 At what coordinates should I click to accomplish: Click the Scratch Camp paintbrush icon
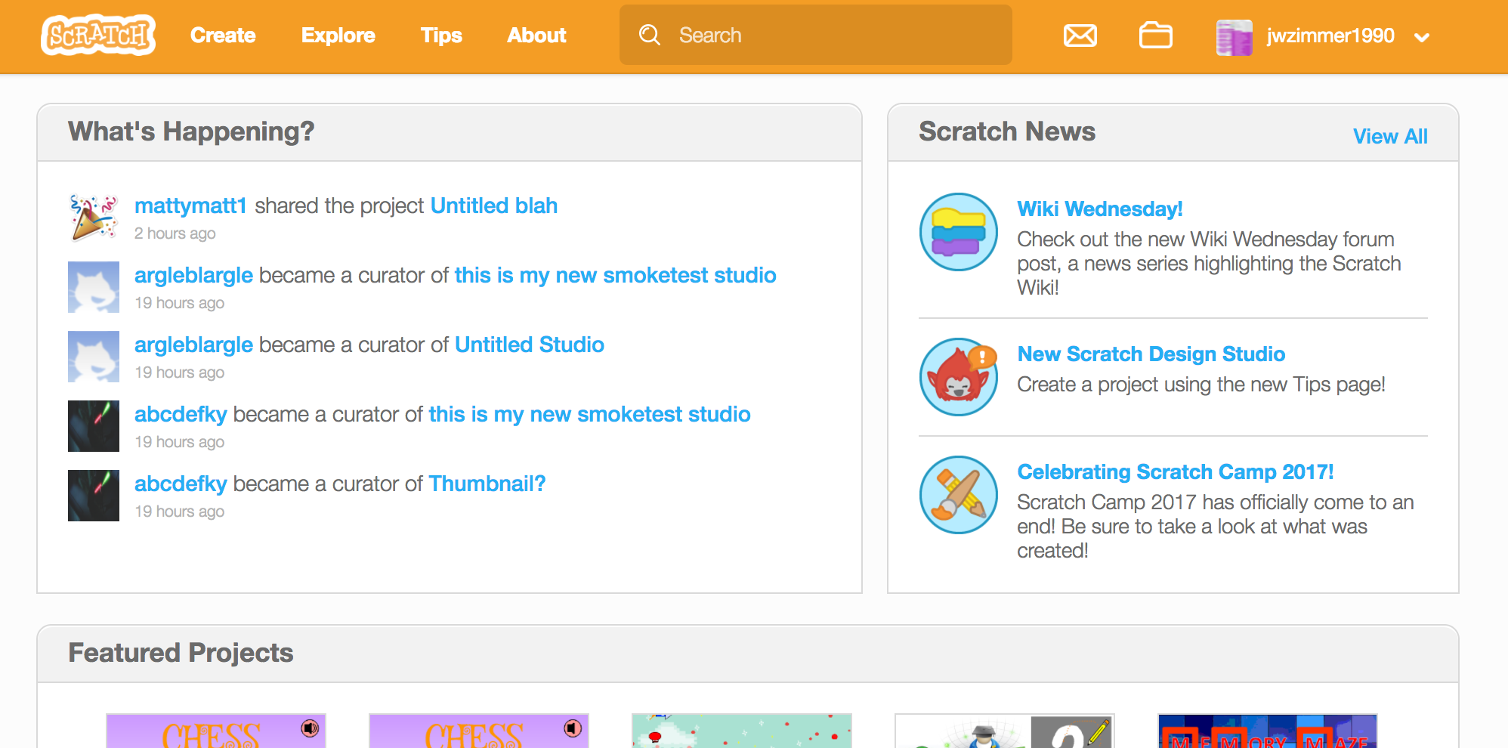pyautogui.click(x=959, y=495)
